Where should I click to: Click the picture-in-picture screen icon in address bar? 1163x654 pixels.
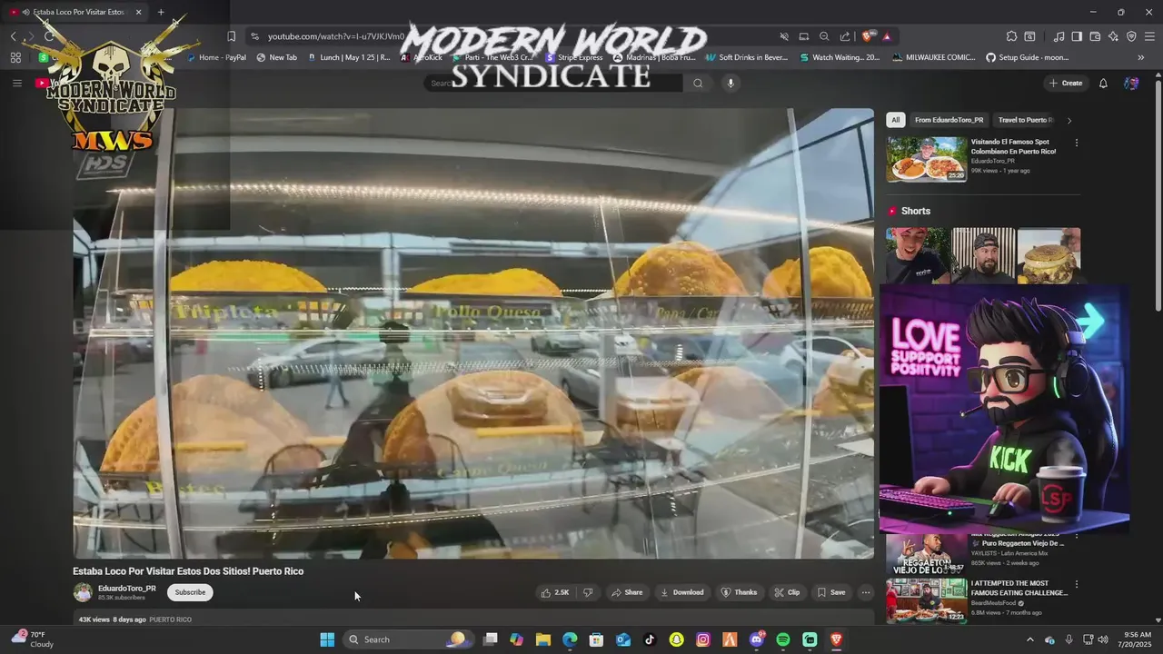[x=804, y=36]
